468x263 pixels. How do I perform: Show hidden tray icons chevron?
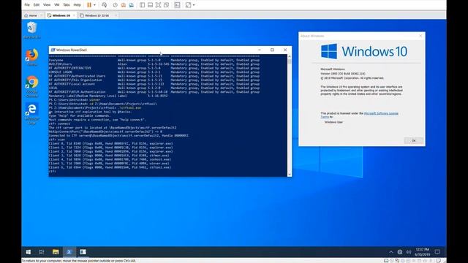click(391, 252)
